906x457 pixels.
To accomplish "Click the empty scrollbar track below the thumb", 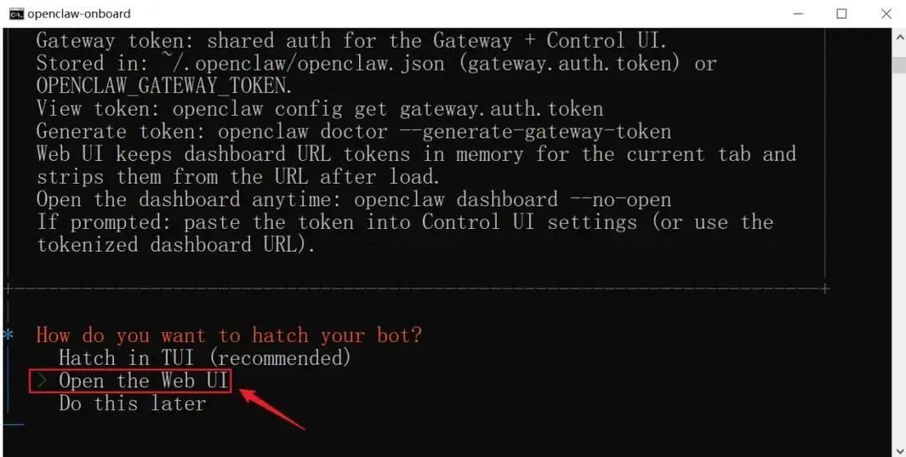I will click(x=899, y=254).
